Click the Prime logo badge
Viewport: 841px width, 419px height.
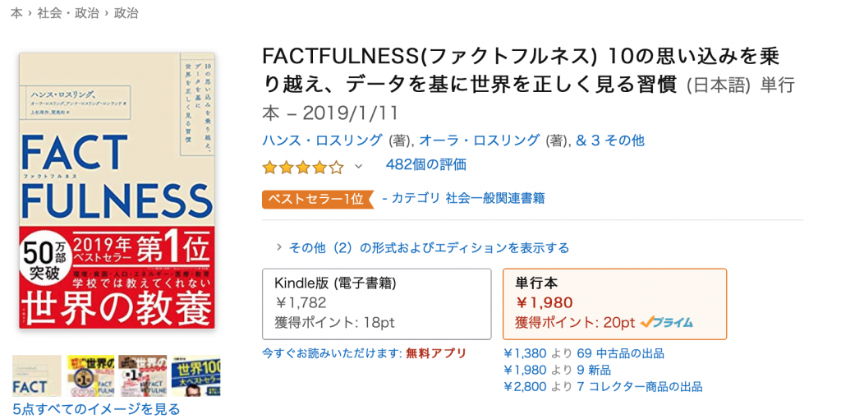point(667,322)
